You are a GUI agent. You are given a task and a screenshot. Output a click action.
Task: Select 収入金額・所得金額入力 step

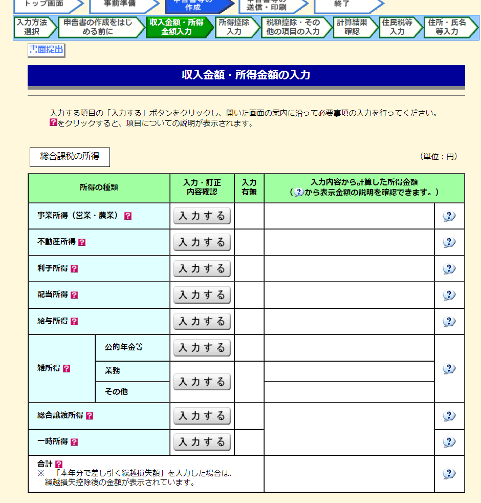pos(180,27)
